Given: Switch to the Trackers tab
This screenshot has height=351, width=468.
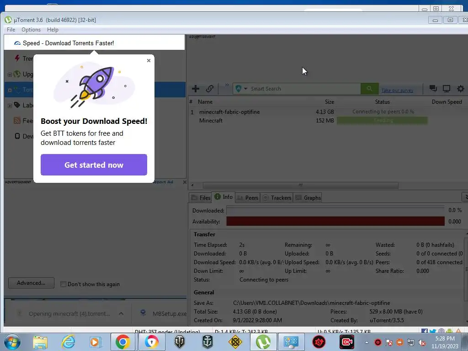Looking at the screenshot, I should (x=277, y=197).
